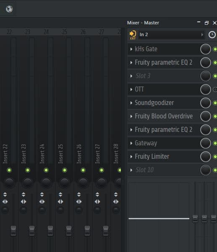Expand the Fruity Limiter slot arrow
Screen dimensions: 217x252
[131, 157]
